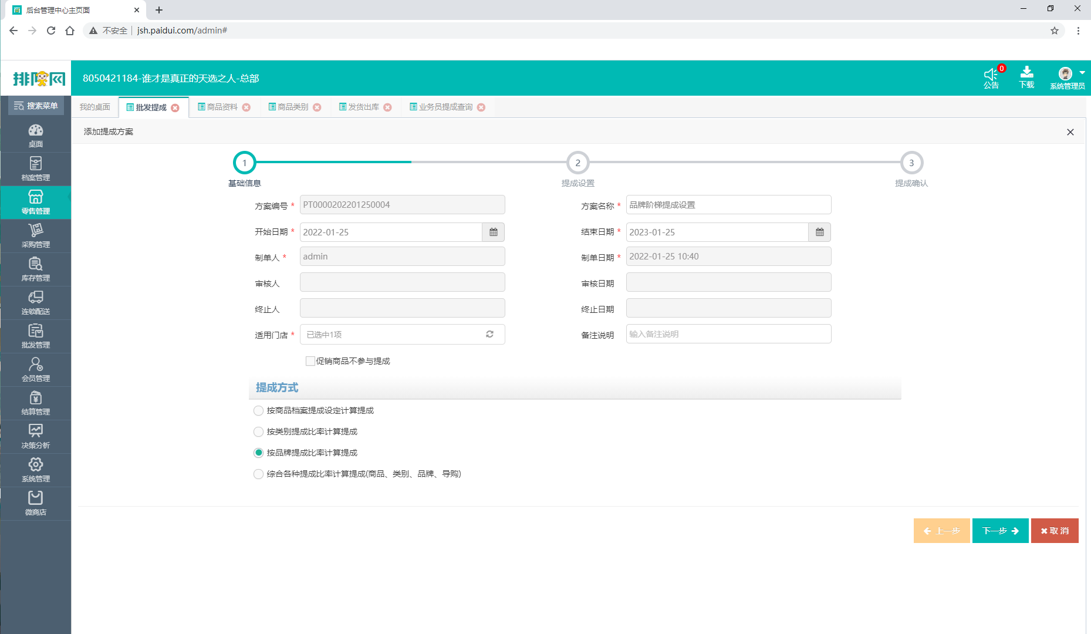The image size is (1091, 634).
Task: Select 按类别提成比率计算提成 radio option
Action: (x=258, y=432)
